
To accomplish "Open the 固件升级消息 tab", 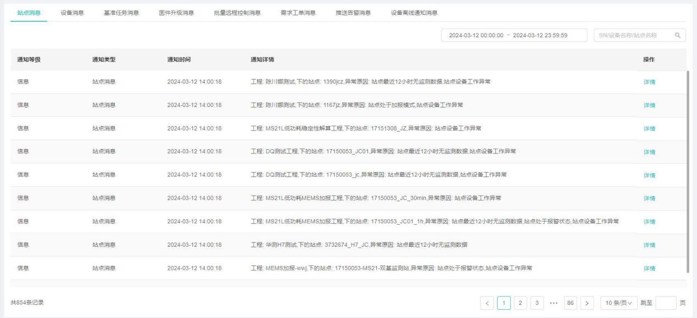I will coord(176,13).
